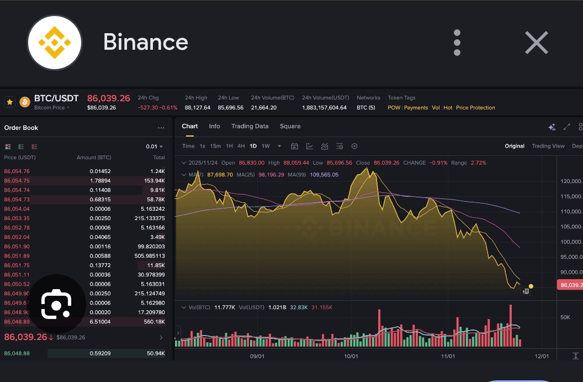Screen dimensions: 583x382
Task: Click the Hot token tag
Action: pos(448,108)
